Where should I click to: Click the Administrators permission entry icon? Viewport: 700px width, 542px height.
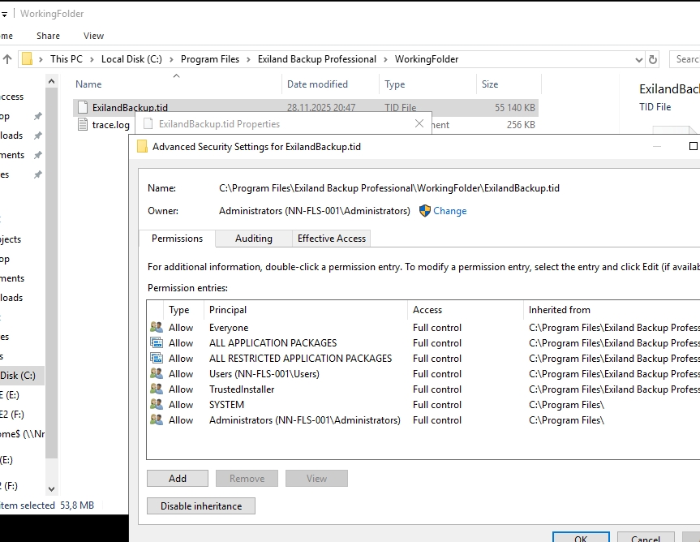pyautogui.click(x=157, y=420)
